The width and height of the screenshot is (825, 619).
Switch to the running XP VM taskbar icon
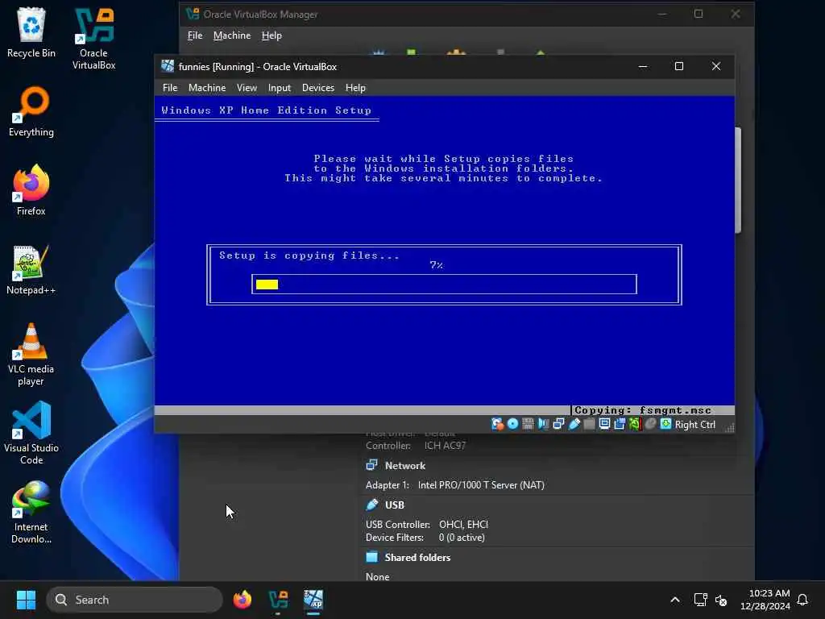(x=313, y=600)
